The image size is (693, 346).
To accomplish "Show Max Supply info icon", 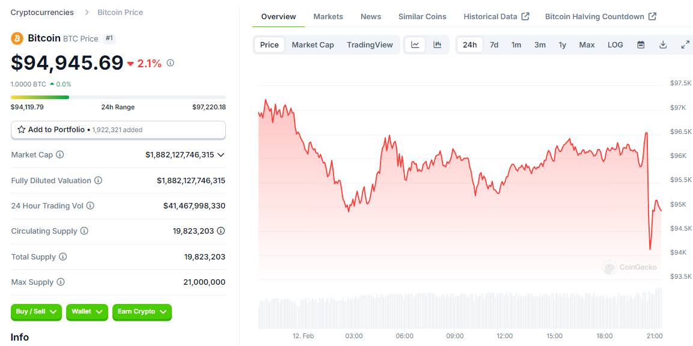I will click(x=61, y=282).
